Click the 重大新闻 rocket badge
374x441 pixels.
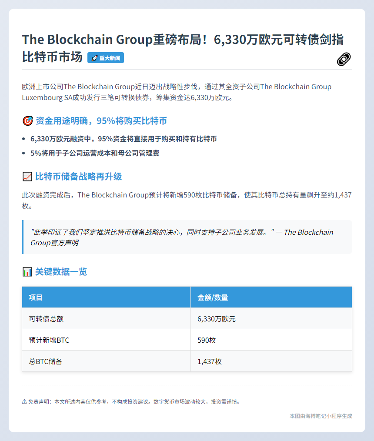point(105,58)
